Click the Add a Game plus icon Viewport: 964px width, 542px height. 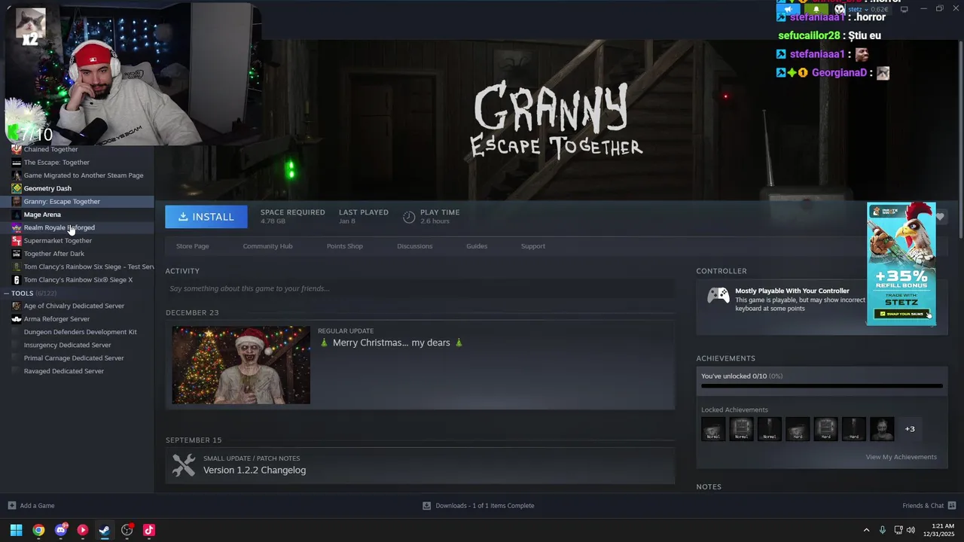tap(12, 506)
